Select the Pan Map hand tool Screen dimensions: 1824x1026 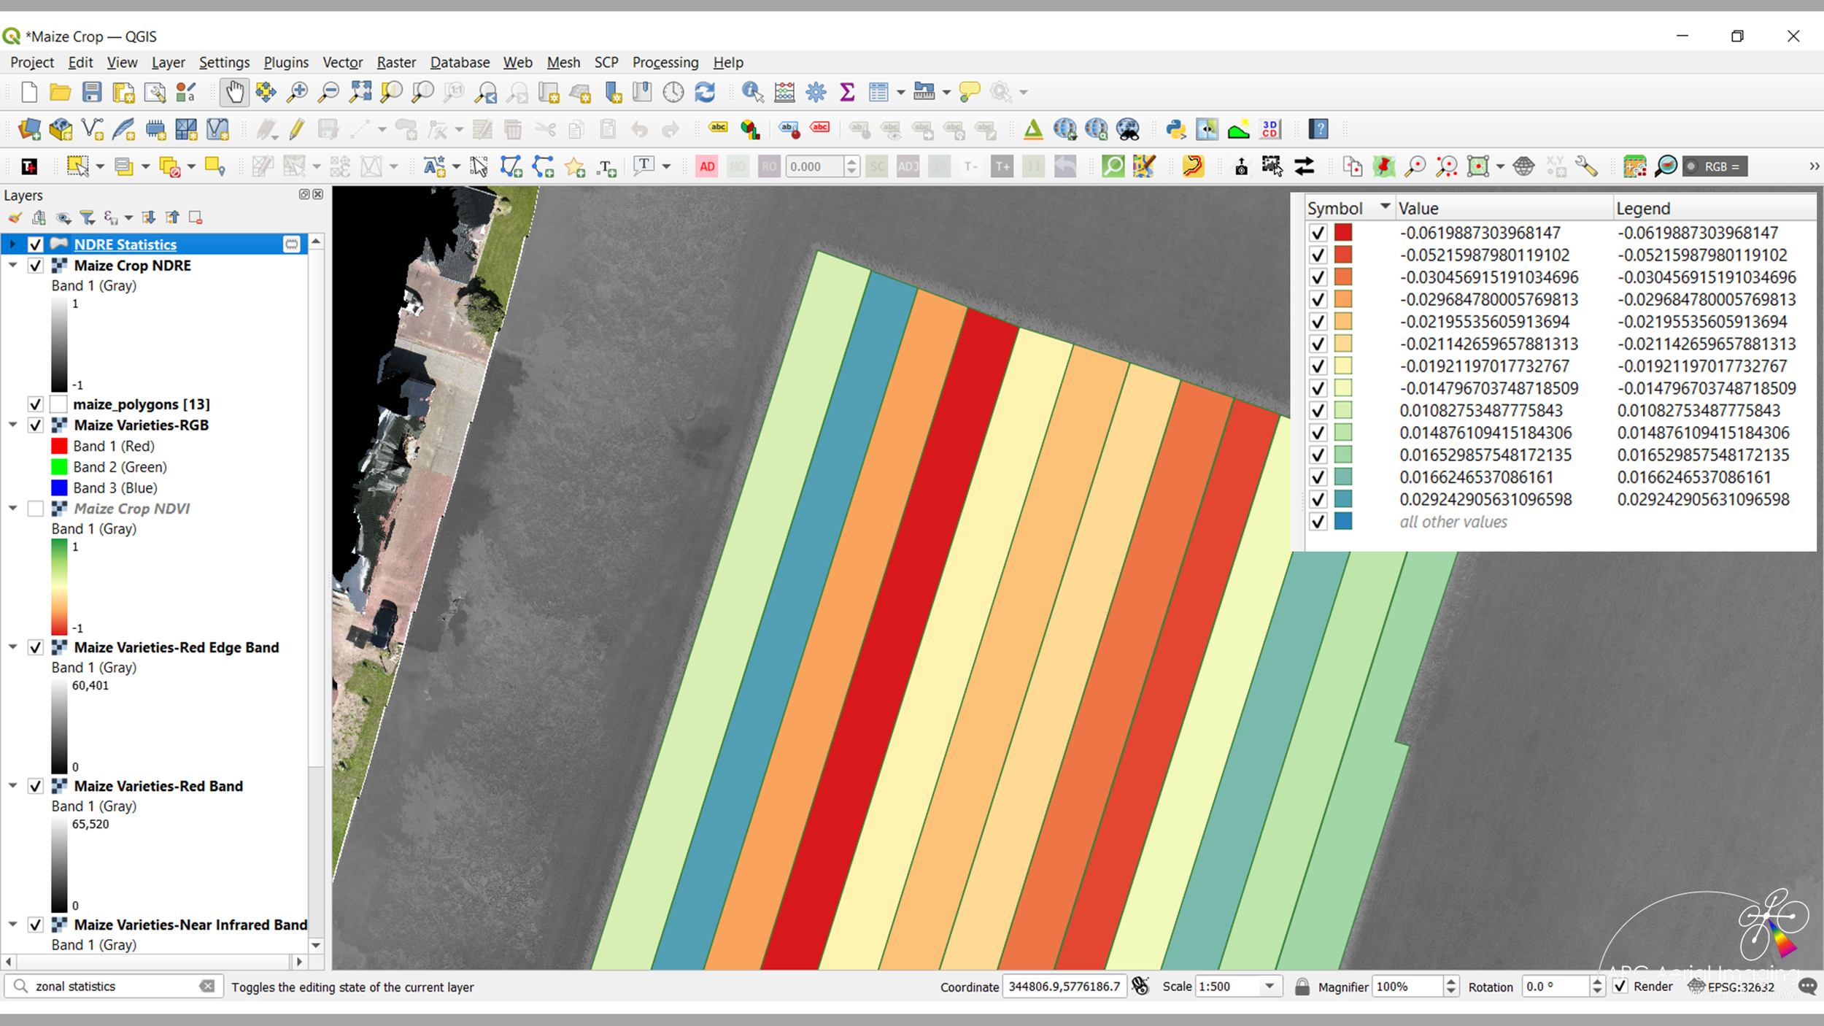[234, 92]
